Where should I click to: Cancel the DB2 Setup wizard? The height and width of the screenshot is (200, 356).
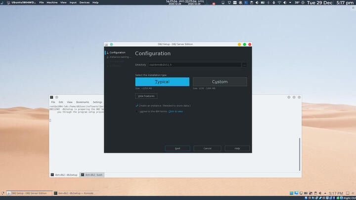207,148
